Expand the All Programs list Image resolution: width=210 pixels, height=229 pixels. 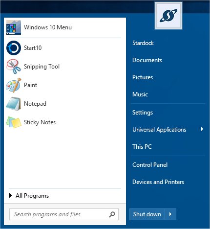tap(29, 196)
